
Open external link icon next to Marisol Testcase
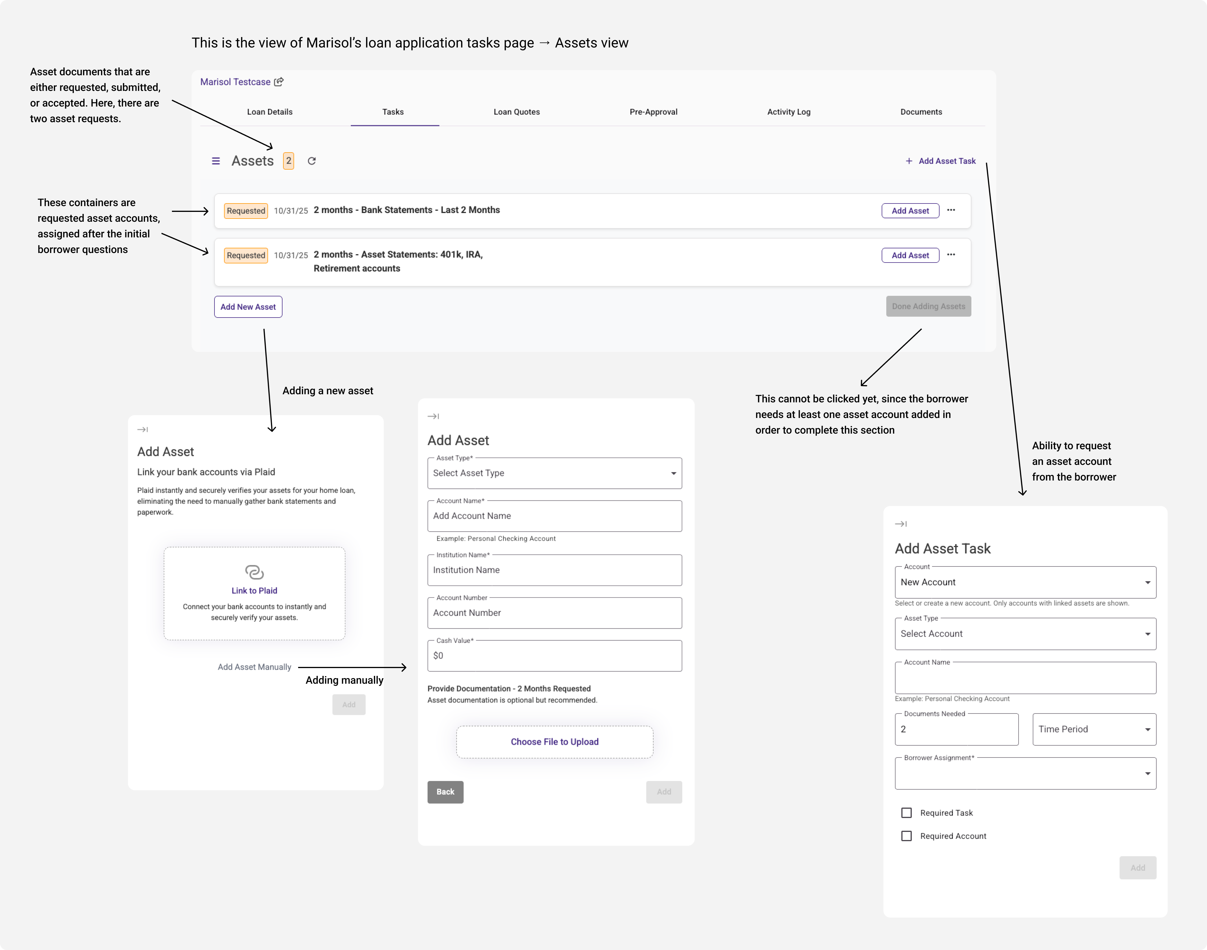pos(279,82)
